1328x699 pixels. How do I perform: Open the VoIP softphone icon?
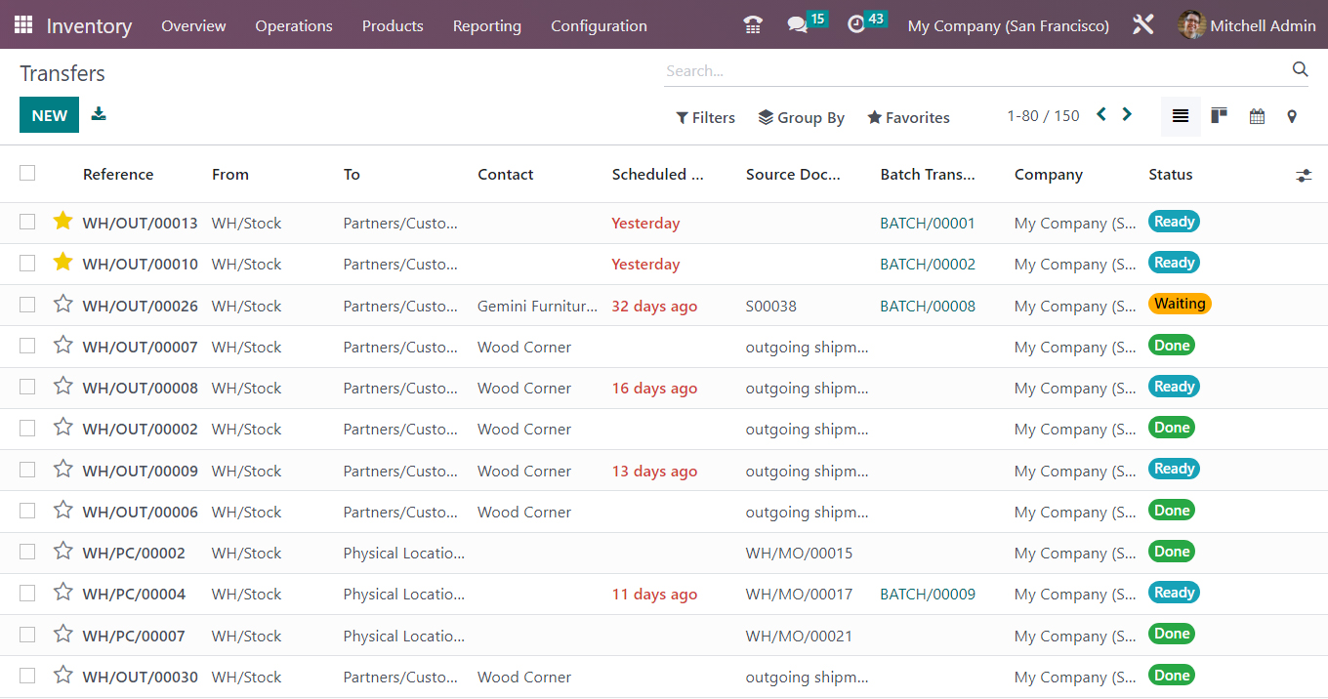(752, 24)
